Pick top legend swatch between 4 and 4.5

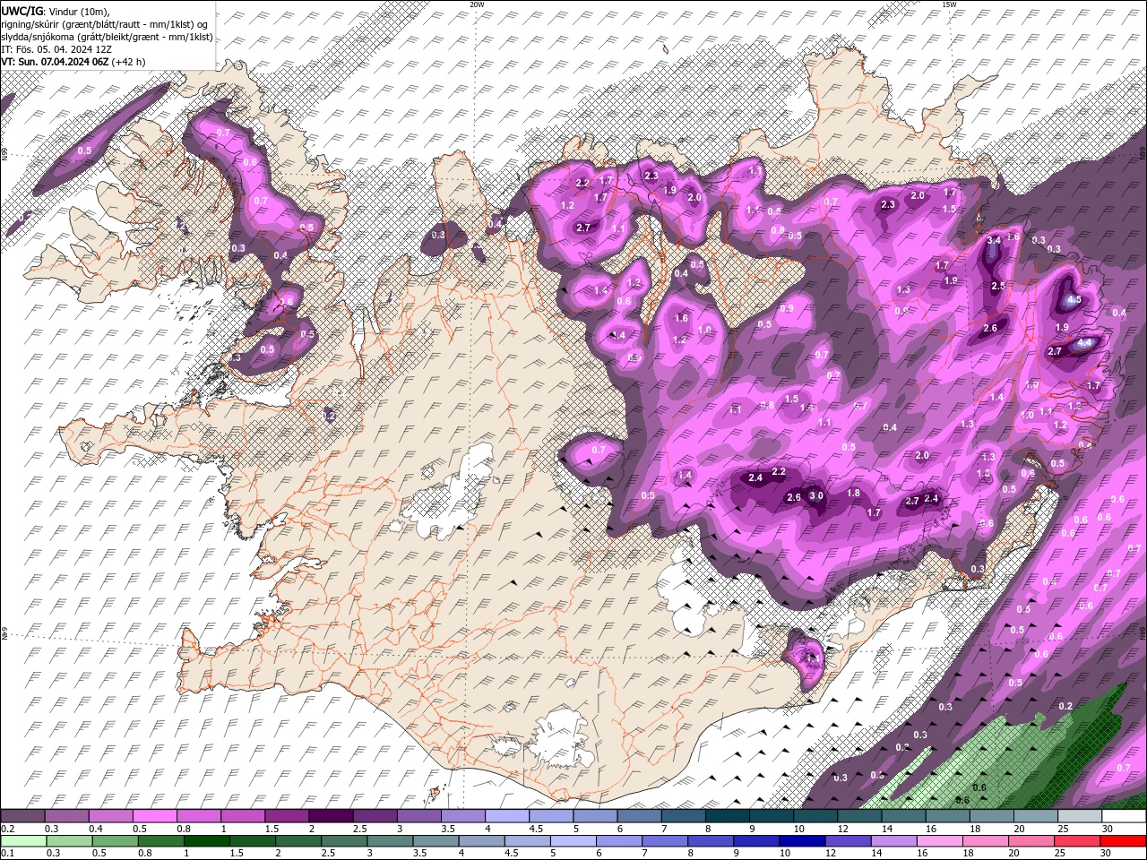click(505, 816)
